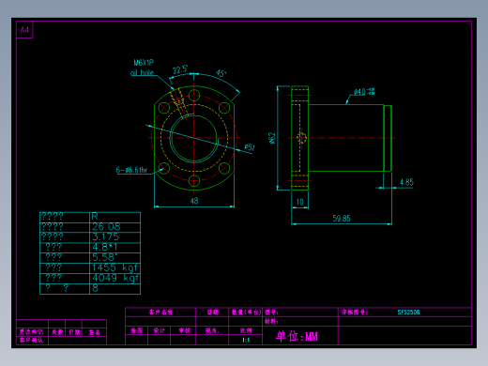Viewport: 488px width, 366px height.
Task: Click the 10 flange thickness dimension
Action: coord(299,202)
